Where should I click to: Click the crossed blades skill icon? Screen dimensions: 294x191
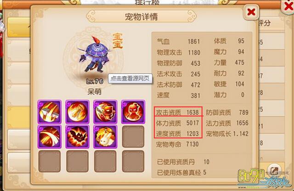pos(50,112)
